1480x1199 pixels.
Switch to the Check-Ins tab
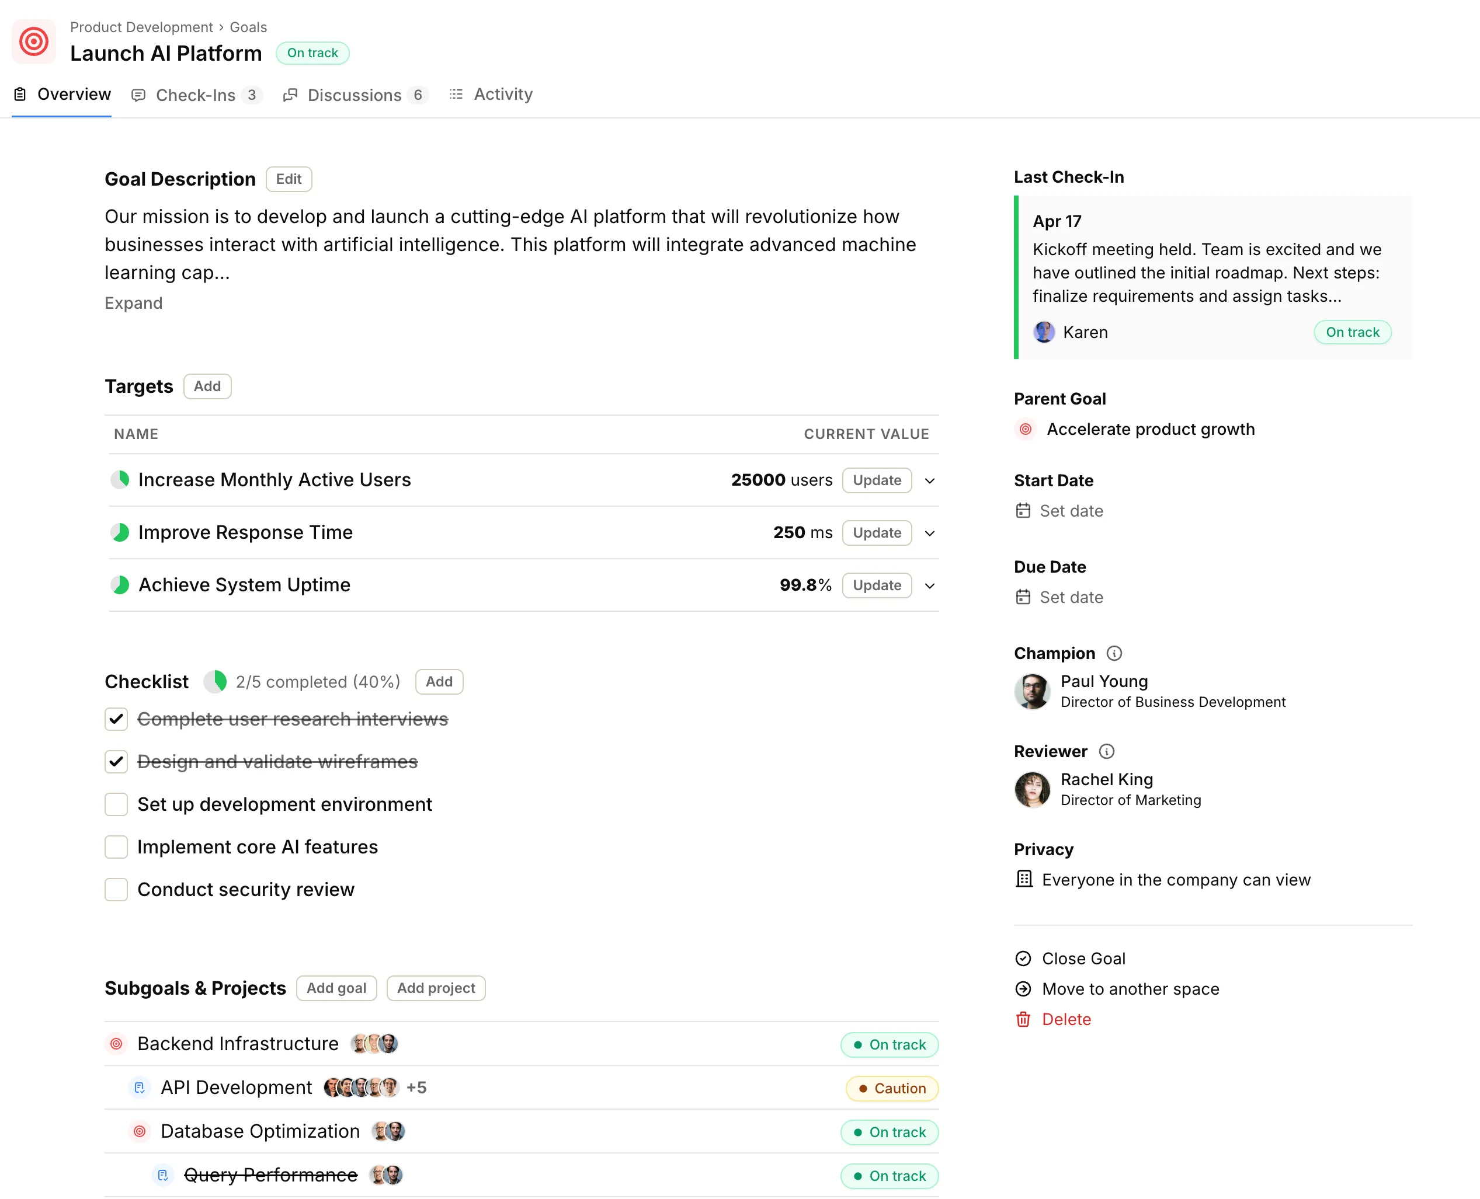196,95
